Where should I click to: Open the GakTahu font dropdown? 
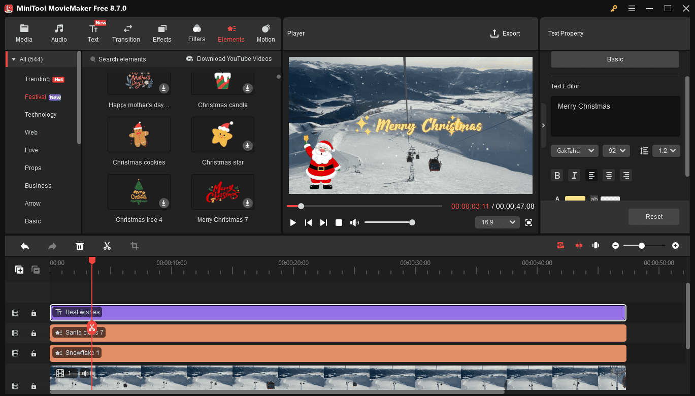[575, 151]
